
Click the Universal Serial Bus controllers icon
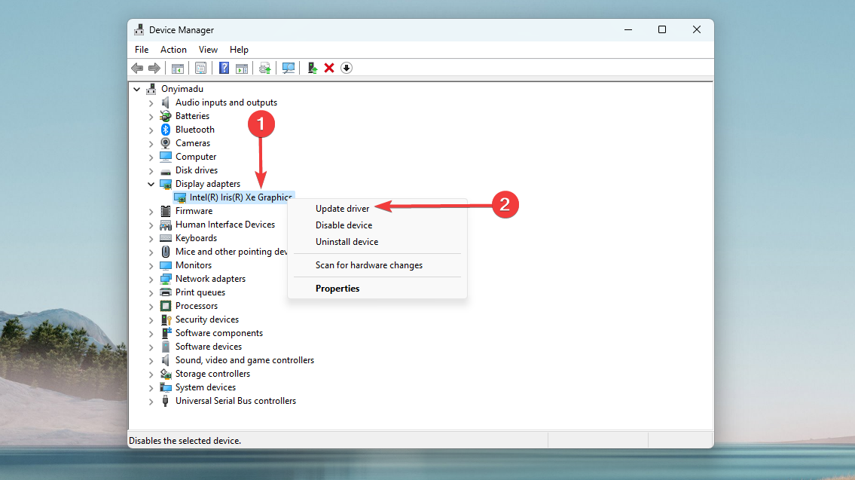(x=165, y=401)
